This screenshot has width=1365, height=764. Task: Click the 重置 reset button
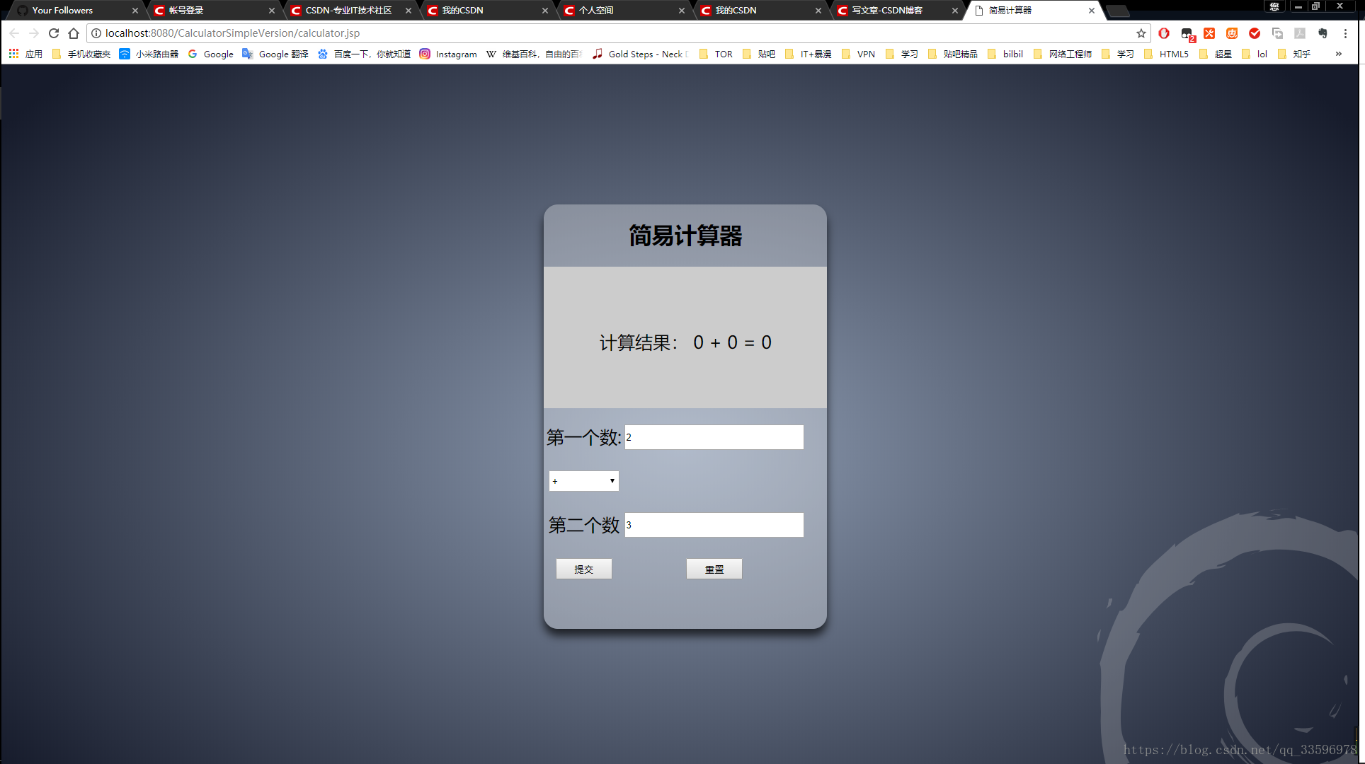[x=714, y=569]
